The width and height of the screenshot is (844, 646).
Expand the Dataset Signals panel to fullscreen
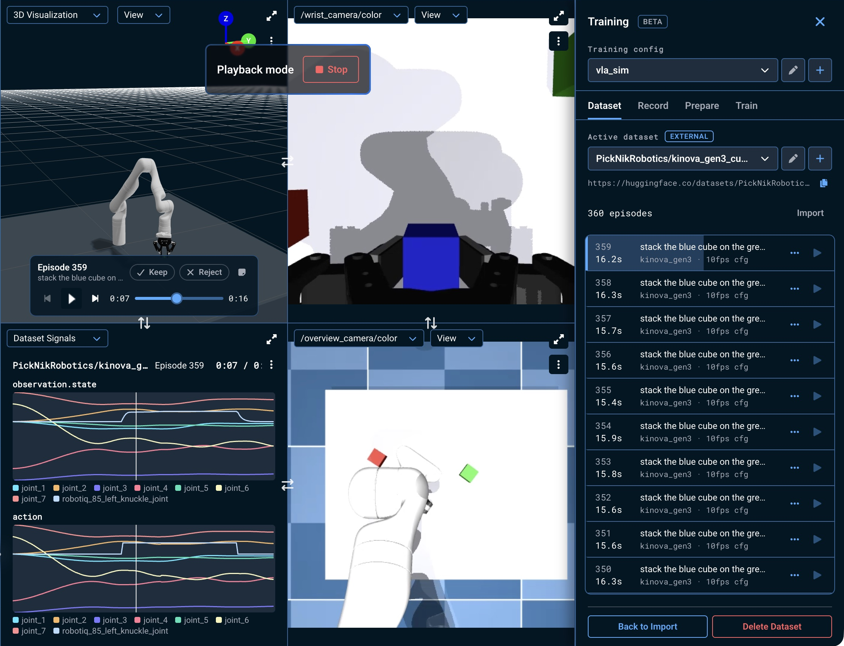[271, 339]
